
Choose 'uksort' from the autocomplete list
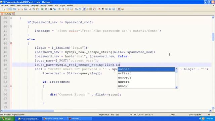146,82
